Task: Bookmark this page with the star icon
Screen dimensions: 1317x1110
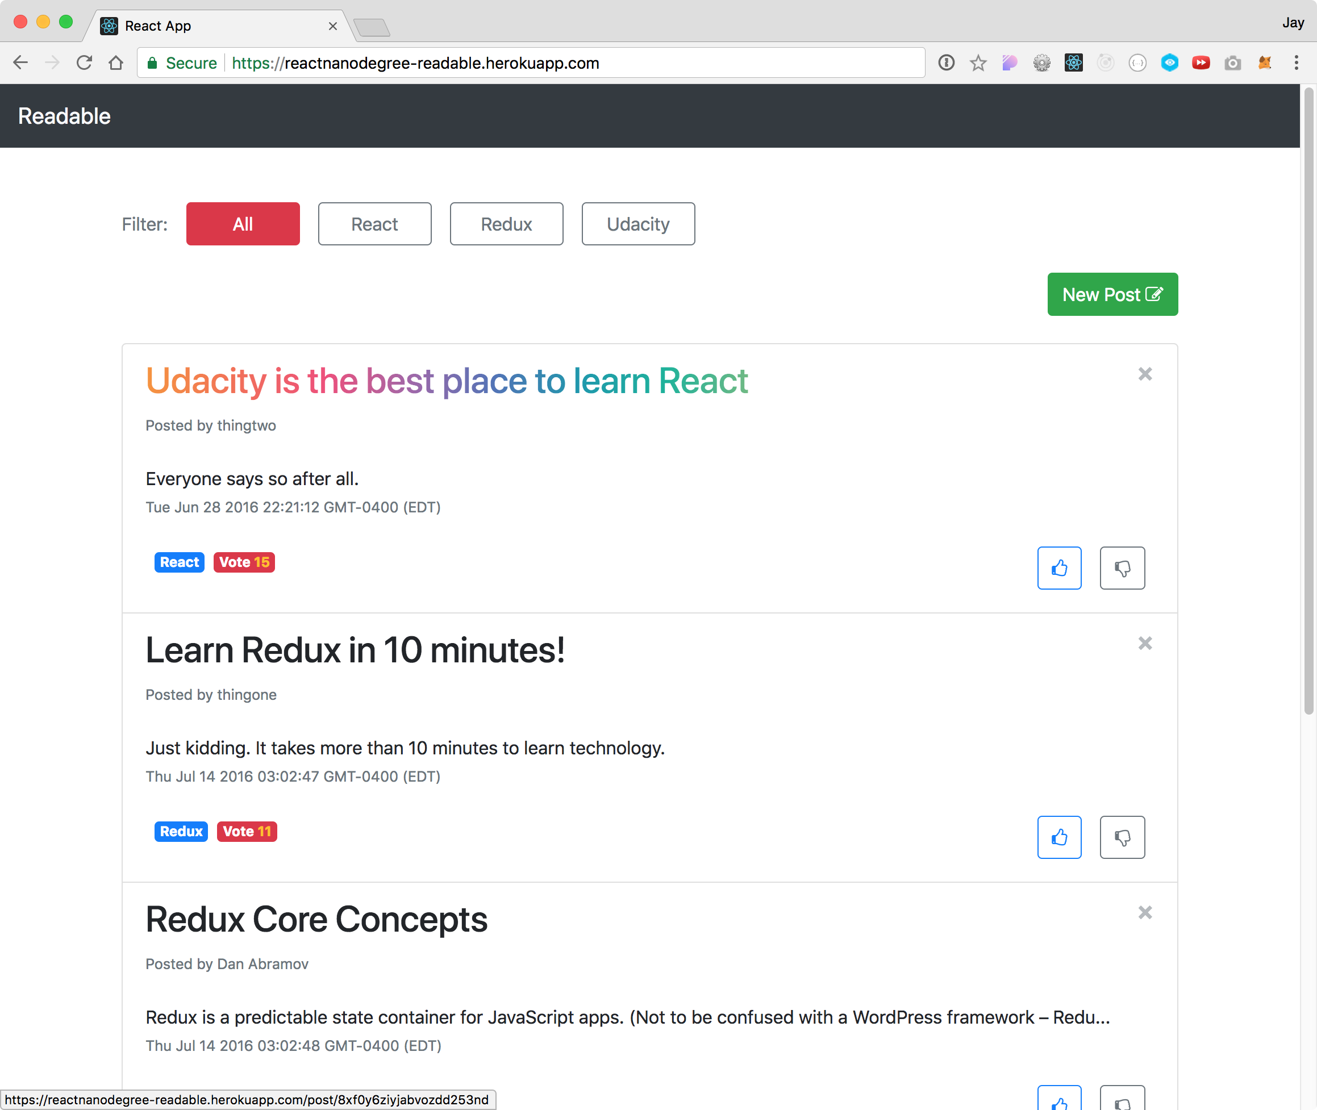Action: [978, 62]
